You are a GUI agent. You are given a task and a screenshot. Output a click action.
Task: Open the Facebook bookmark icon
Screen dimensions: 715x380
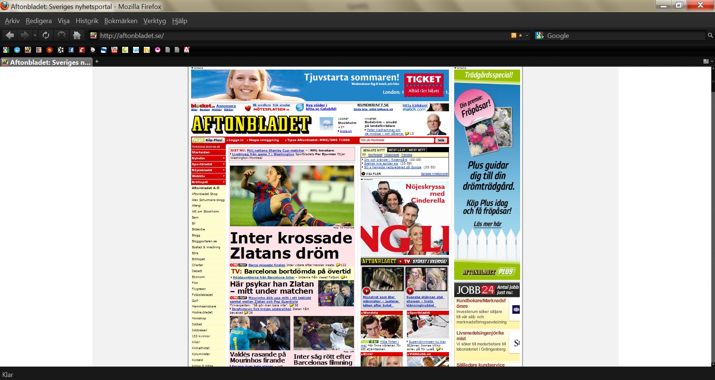pyautogui.click(x=71, y=50)
